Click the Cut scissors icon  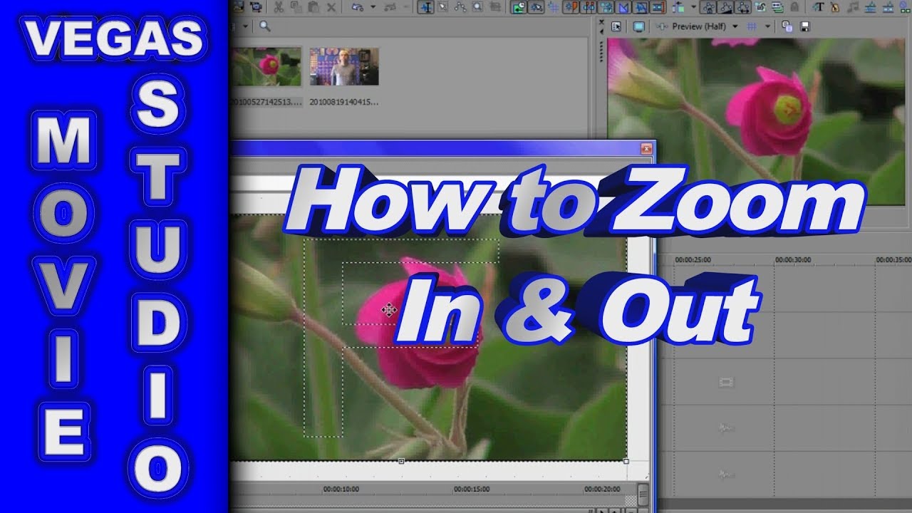tap(278, 7)
